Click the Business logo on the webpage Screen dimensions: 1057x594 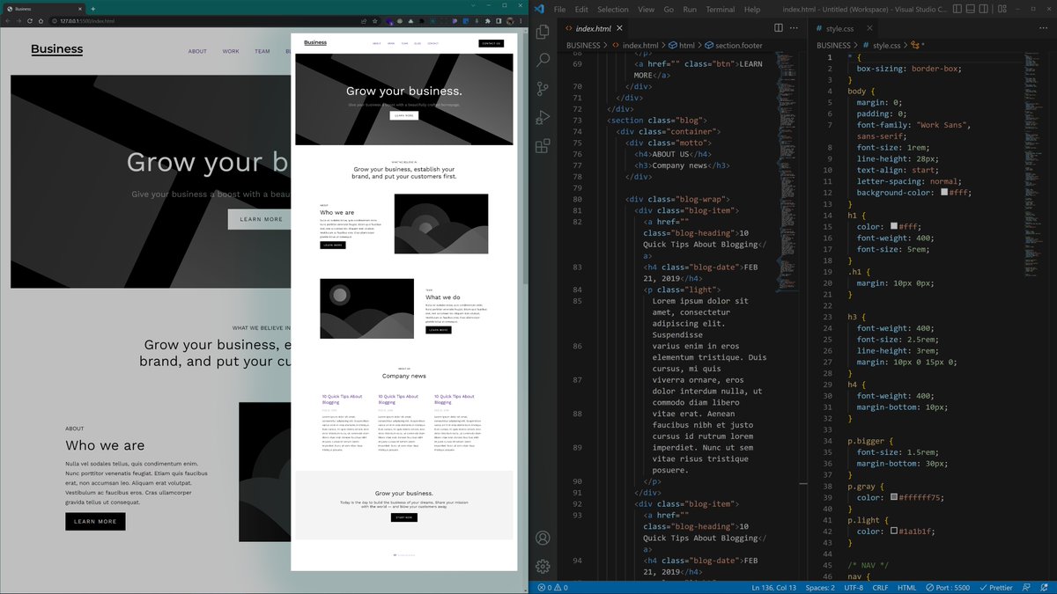(56, 49)
